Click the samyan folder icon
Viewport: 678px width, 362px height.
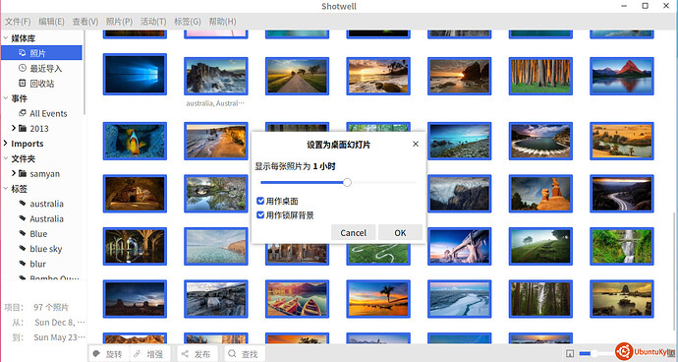[x=23, y=173]
